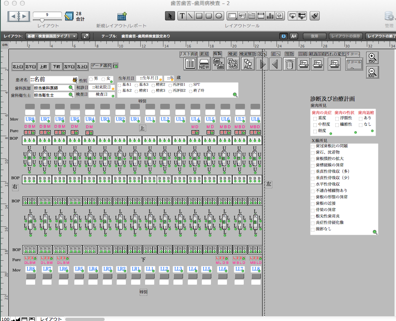Select the Rounded Rectangle tool
Screen dimensions: 396x321
pyautogui.click(x=209, y=16)
